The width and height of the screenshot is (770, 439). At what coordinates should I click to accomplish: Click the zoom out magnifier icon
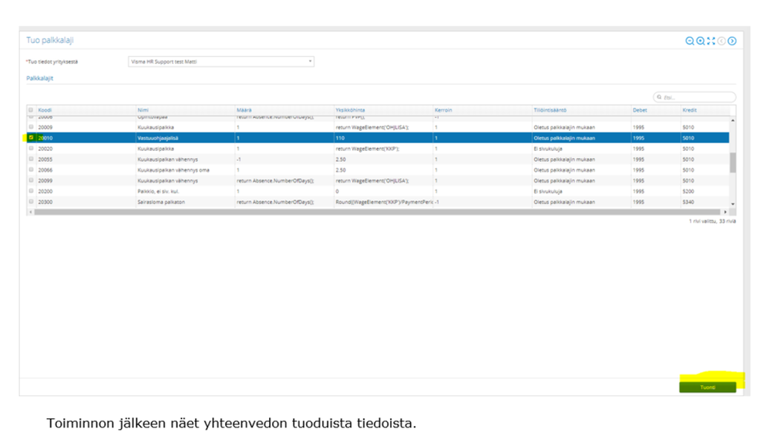(x=690, y=41)
